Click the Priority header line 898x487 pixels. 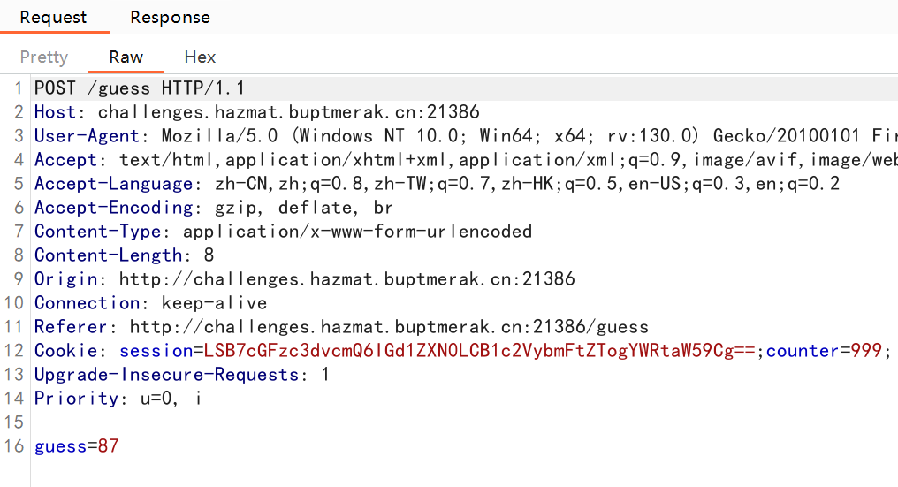118,399
